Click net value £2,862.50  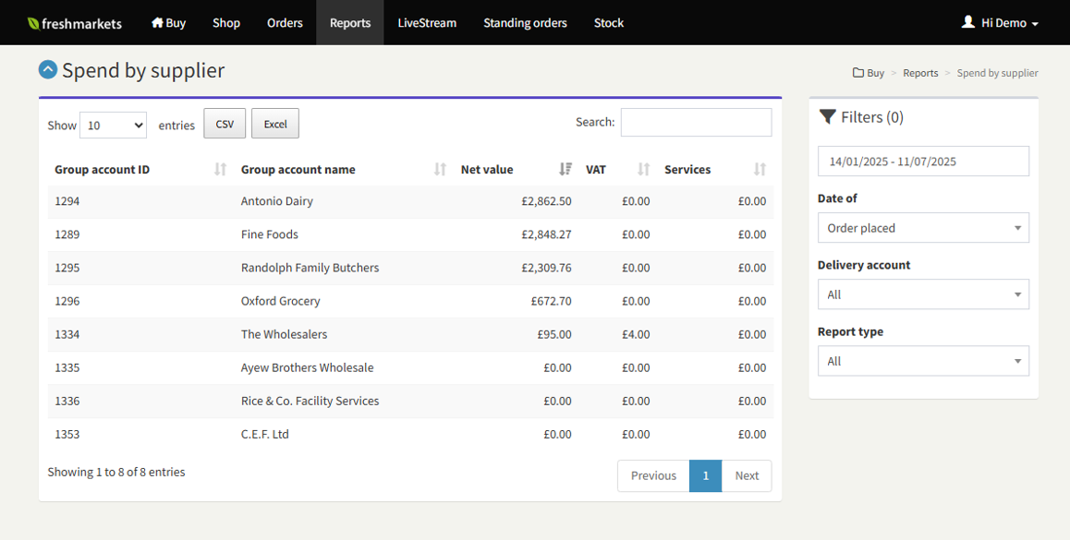[547, 201]
